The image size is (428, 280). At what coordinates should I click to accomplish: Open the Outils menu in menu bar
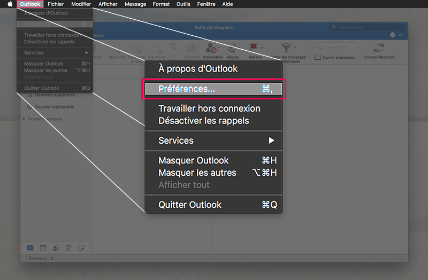(x=183, y=4)
